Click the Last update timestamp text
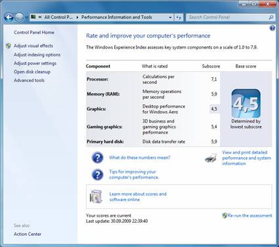This screenshot has height=247, width=279. pyautogui.click(x=117, y=221)
